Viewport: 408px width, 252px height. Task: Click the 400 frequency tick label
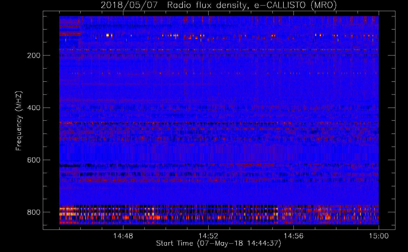tap(34, 108)
